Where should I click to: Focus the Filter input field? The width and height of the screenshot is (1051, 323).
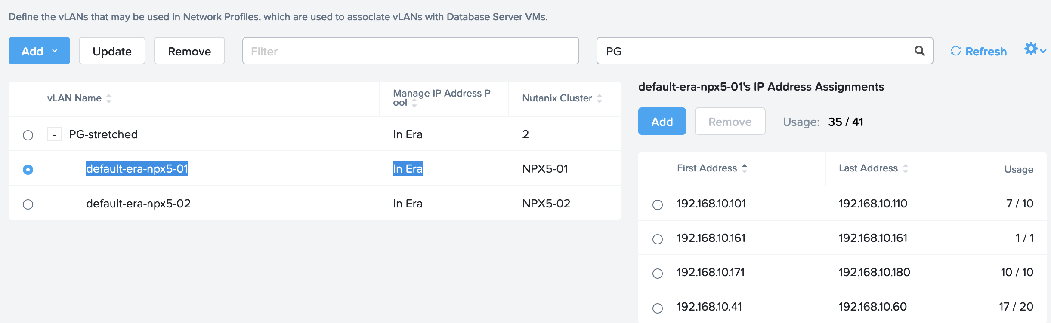[x=411, y=51]
